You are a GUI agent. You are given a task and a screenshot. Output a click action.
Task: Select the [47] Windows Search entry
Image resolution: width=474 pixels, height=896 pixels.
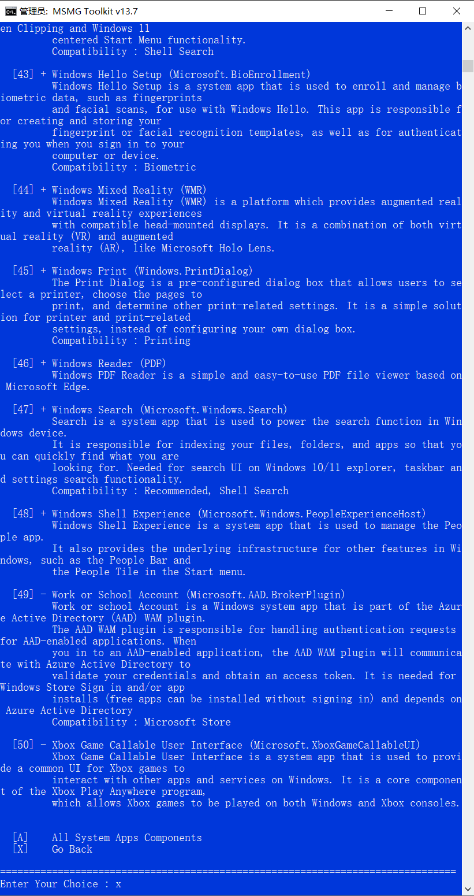(x=150, y=410)
